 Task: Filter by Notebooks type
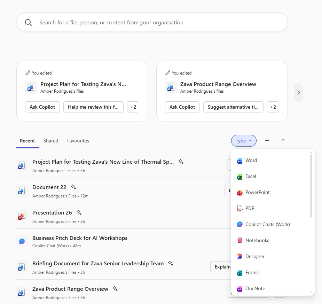(271, 240)
